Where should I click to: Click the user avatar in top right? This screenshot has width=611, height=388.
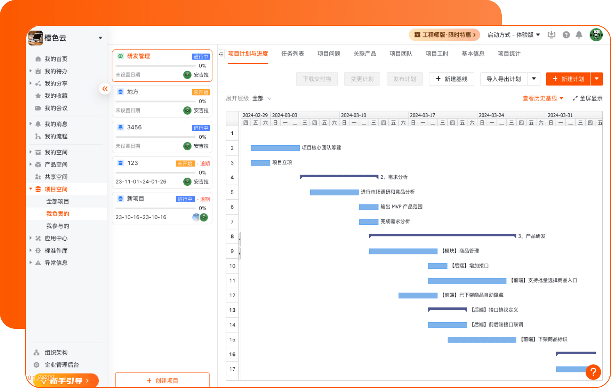click(595, 35)
